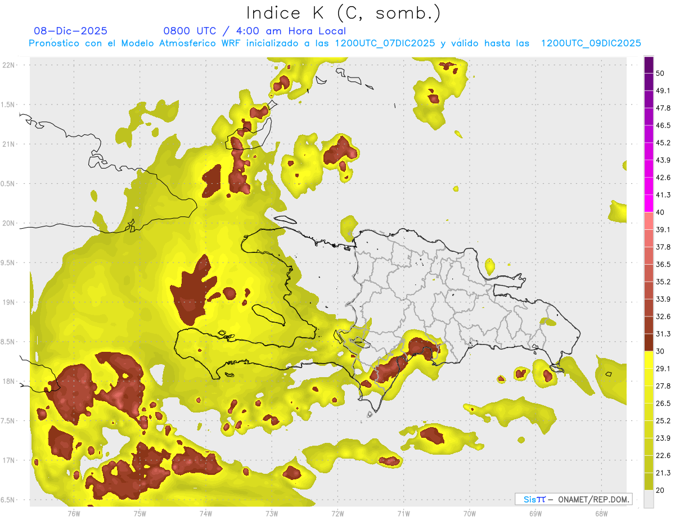Click the 70W longitude label
The height and width of the screenshot is (521, 675).
tap(469, 513)
